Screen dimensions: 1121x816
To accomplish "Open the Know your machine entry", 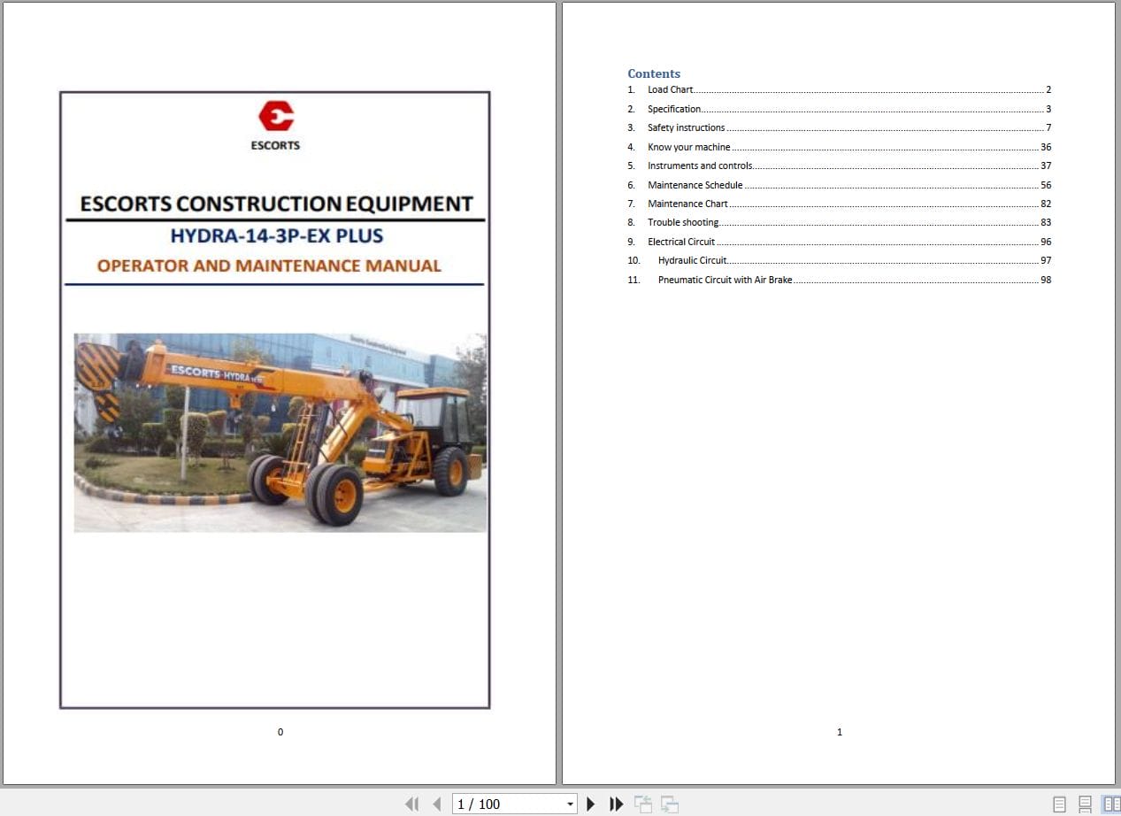I will point(840,147).
